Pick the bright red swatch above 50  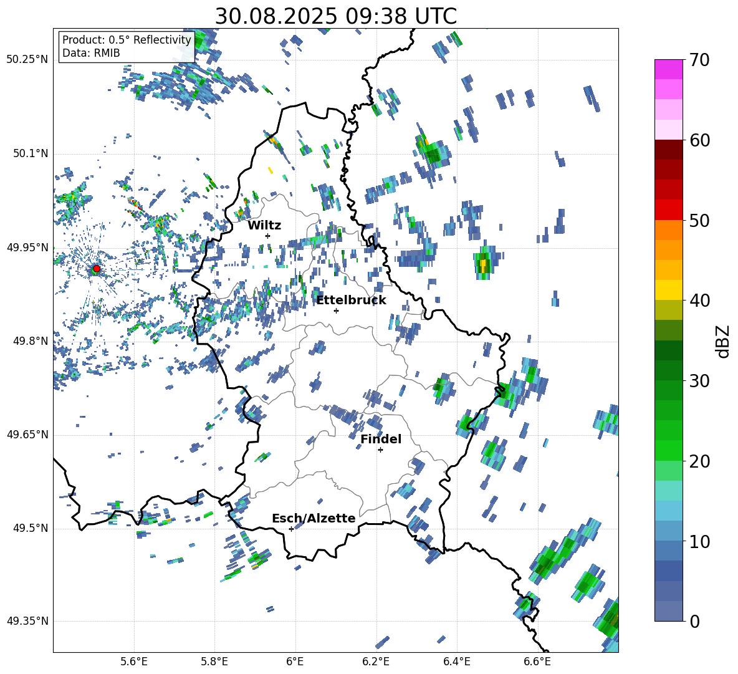668,209
